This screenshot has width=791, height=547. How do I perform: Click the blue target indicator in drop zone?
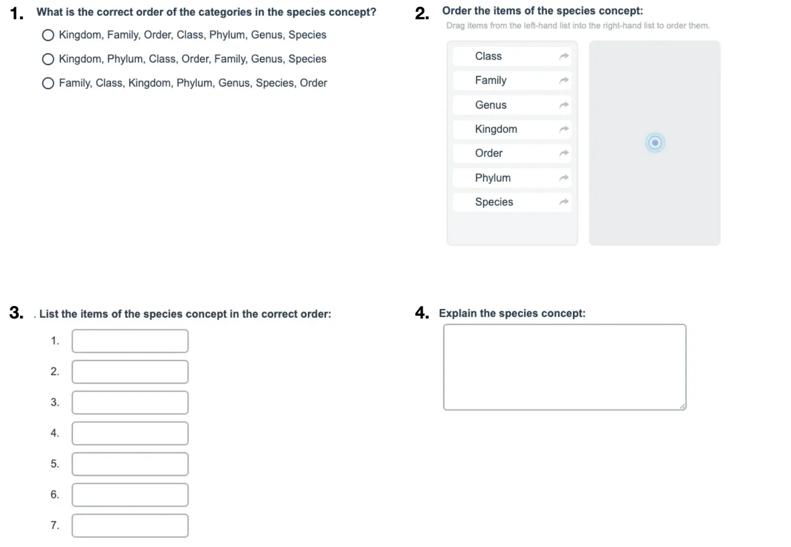point(655,143)
